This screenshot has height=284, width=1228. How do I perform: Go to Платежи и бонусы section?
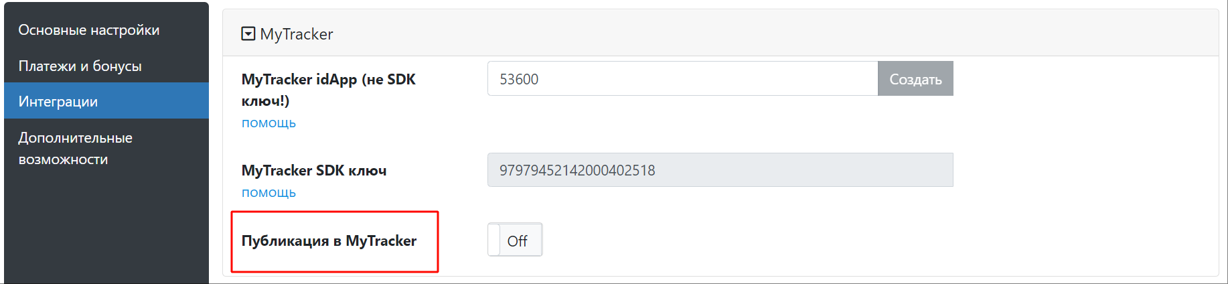click(80, 66)
